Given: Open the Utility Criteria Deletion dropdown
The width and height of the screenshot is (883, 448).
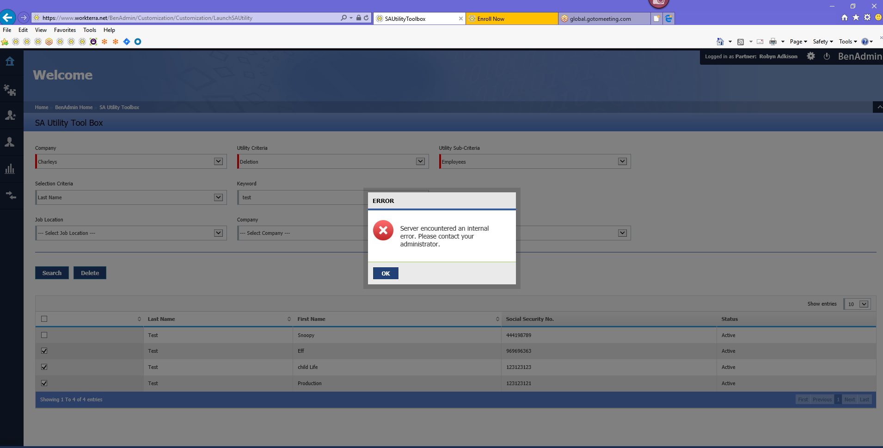Looking at the screenshot, I should [420, 161].
